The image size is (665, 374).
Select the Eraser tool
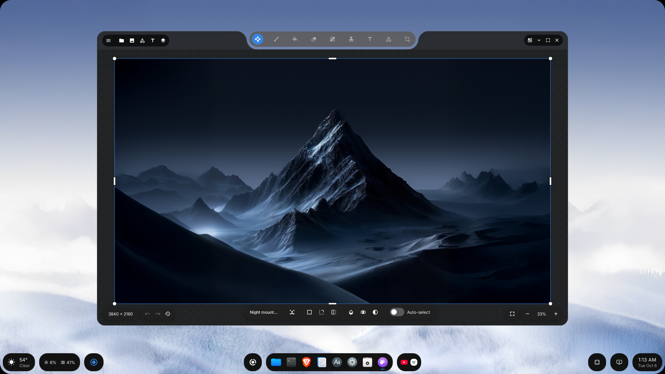click(314, 39)
